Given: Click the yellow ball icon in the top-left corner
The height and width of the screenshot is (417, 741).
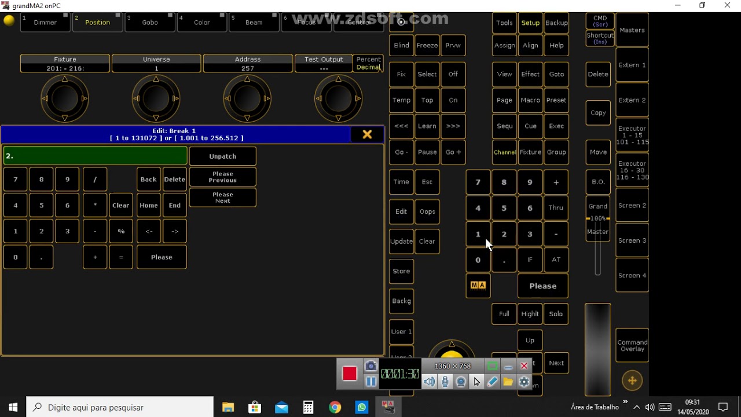Looking at the screenshot, I should pos(9,21).
